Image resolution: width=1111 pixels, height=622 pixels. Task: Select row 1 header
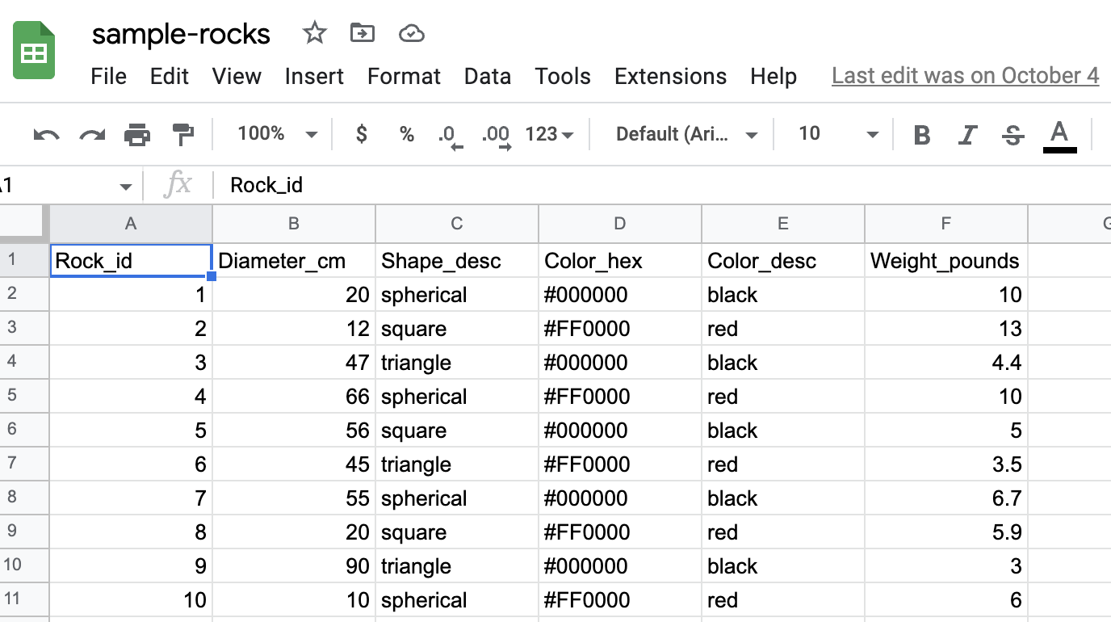pos(25,260)
